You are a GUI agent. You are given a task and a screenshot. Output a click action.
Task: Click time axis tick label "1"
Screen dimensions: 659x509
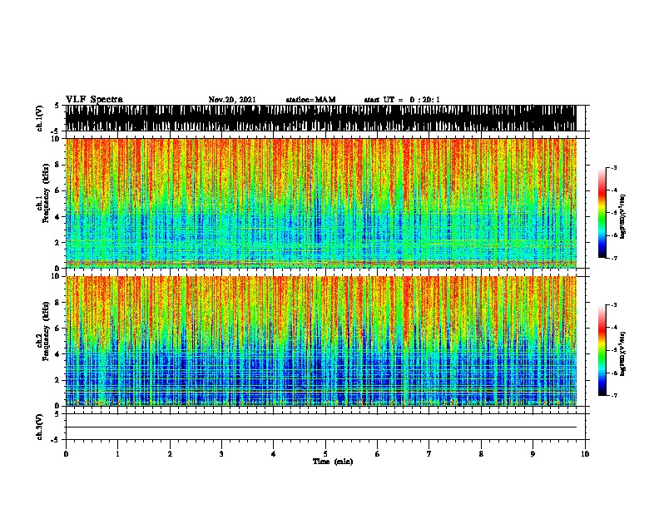coord(117,454)
